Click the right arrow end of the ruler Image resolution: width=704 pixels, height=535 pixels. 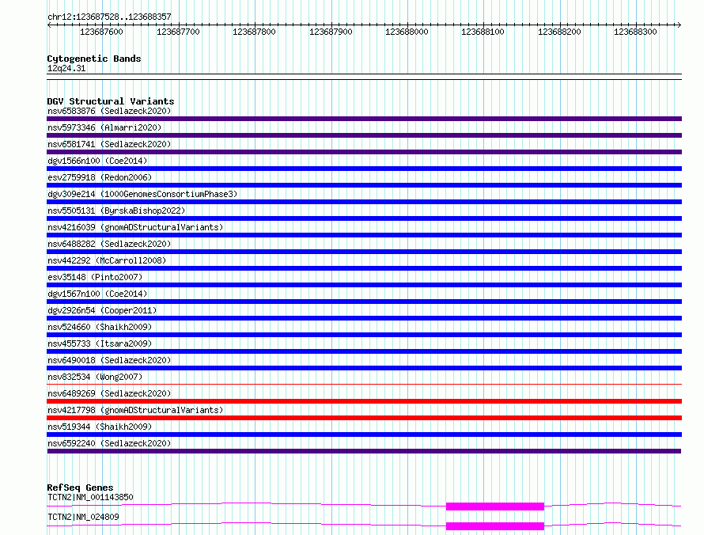coord(679,25)
